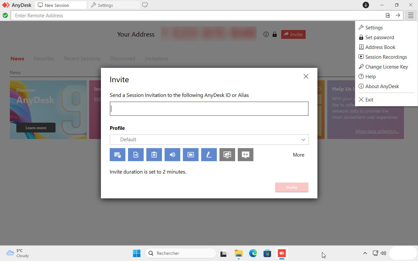
Task: Open Microsoft Edge from the taskbar
Action: [x=253, y=253]
